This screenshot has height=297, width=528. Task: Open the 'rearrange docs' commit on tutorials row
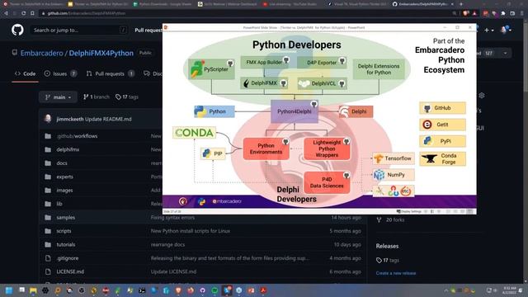point(167,244)
